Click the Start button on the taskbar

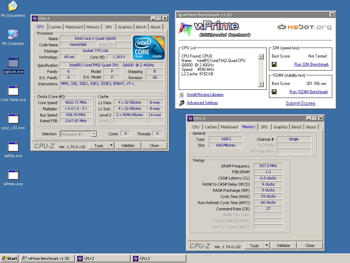[9, 259]
